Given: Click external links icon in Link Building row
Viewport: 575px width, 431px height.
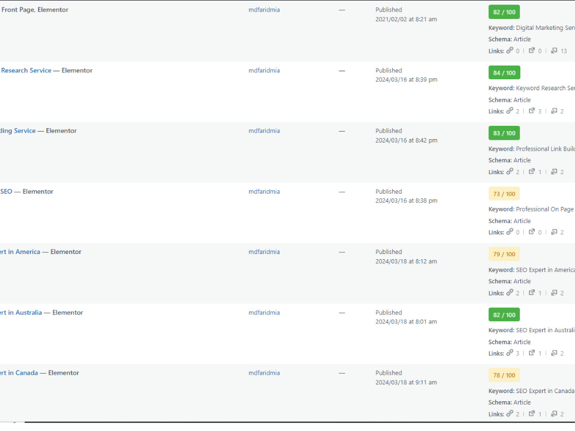Looking at the screenshot, I should coord(532,171).
